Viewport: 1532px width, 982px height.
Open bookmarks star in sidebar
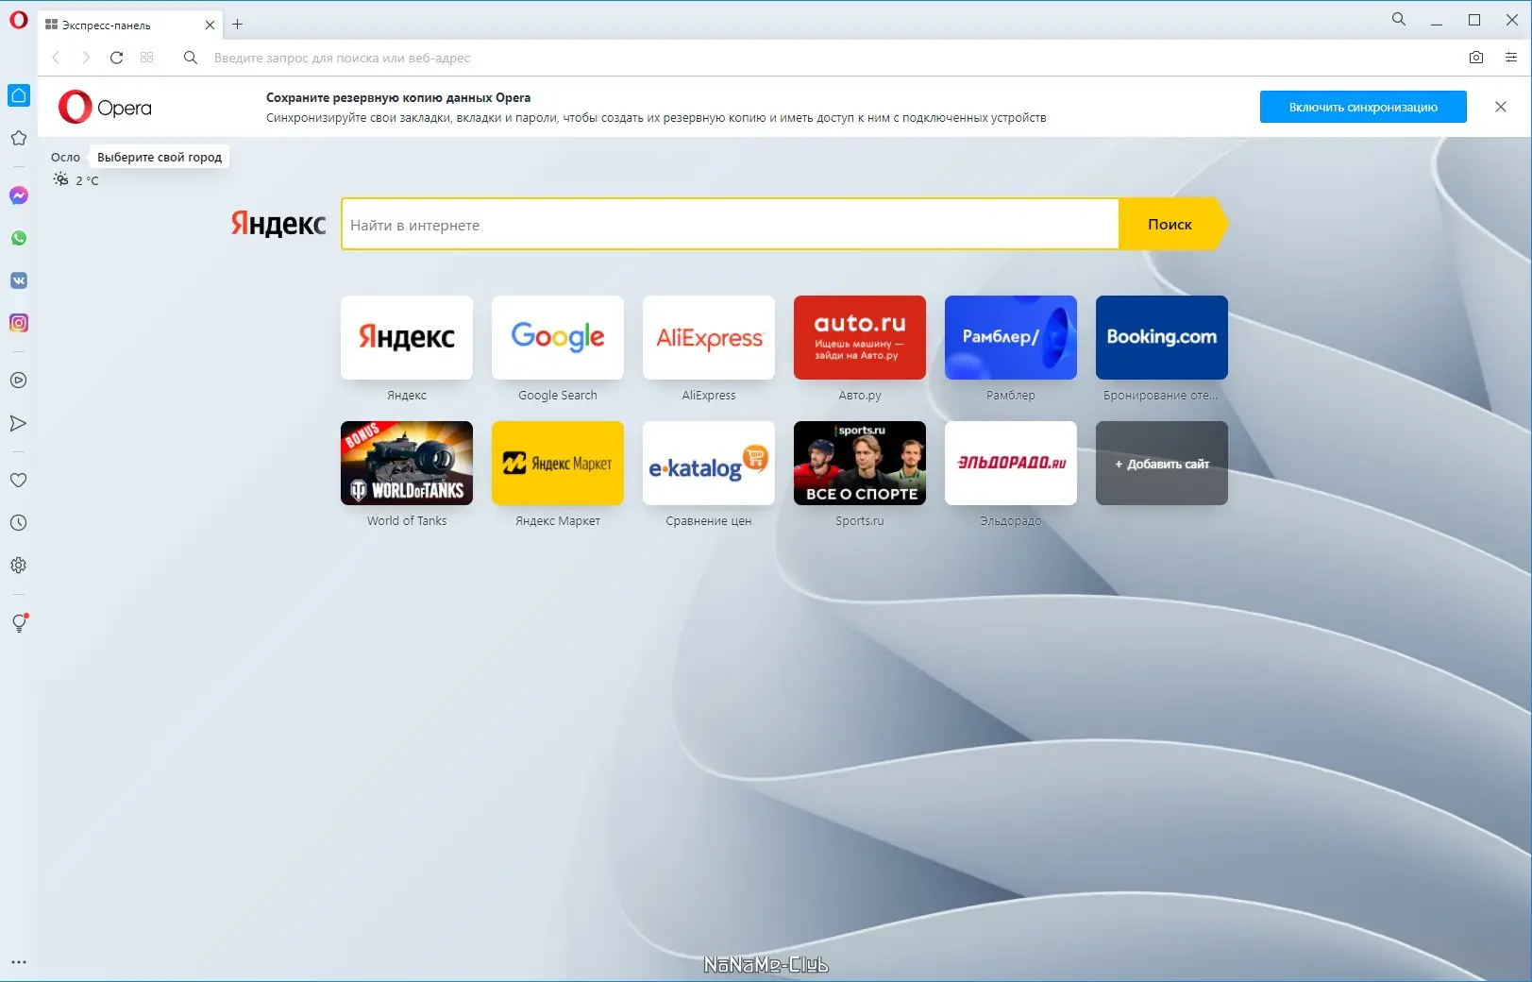coord(19,138)
